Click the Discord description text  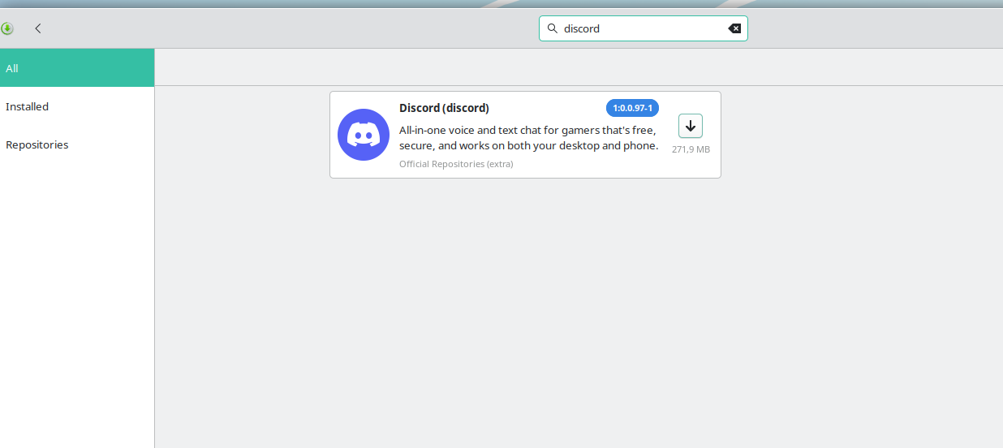tap(528, 138)
